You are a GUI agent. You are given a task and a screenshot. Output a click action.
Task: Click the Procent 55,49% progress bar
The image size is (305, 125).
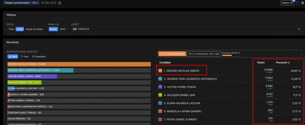[x=227, y=55]
